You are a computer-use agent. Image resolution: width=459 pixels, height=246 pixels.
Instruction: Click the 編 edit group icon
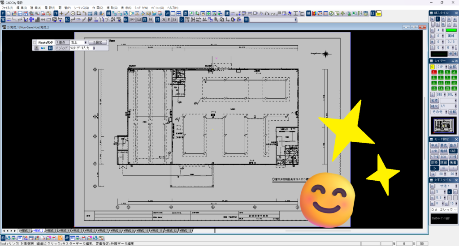coord(108,13)
